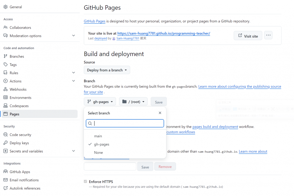Open the Sam-Huang7781 profile link
294x196 pixels.
(x=128, y=38)
